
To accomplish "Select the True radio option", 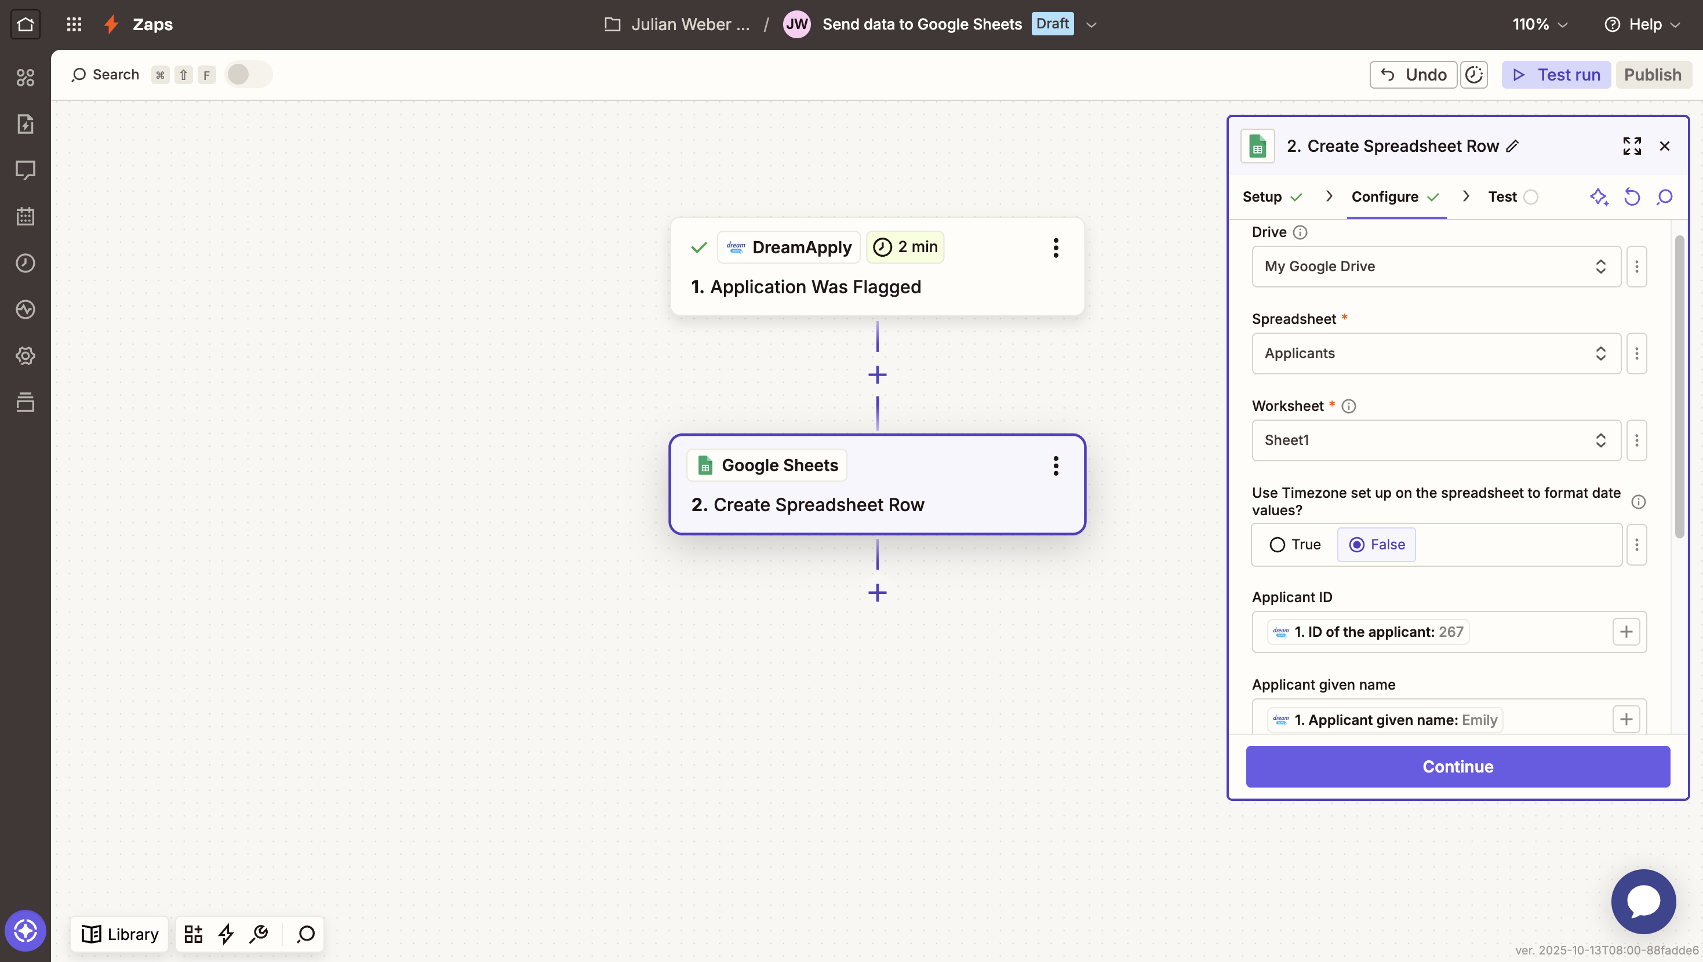I will click(x=1294, y=545).
